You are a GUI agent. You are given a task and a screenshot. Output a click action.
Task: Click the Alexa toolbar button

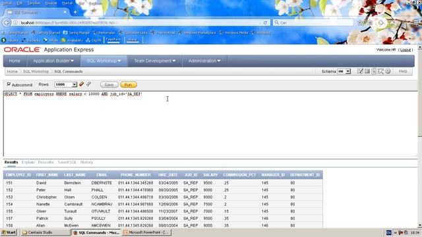pyautogui.click(x=133, y=39)
